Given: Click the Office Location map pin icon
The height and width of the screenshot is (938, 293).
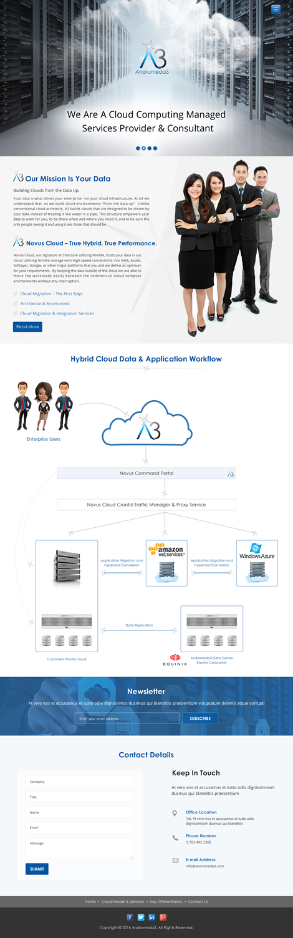Looking at the screenshot, I should 175,813.
